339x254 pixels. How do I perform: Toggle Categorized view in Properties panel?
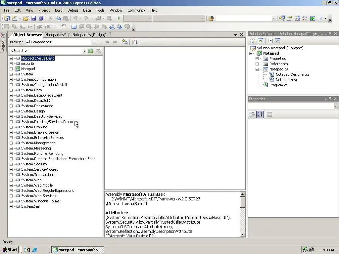(252, 114)
